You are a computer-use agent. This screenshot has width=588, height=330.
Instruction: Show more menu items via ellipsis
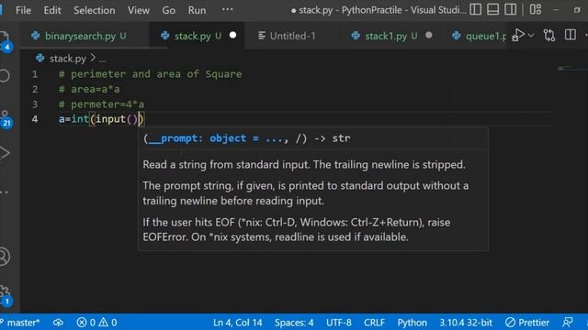click(227, 9)
